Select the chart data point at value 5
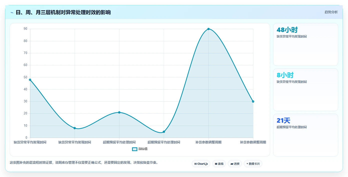Viewport: 348px width, 177px height. pos(164,132)
